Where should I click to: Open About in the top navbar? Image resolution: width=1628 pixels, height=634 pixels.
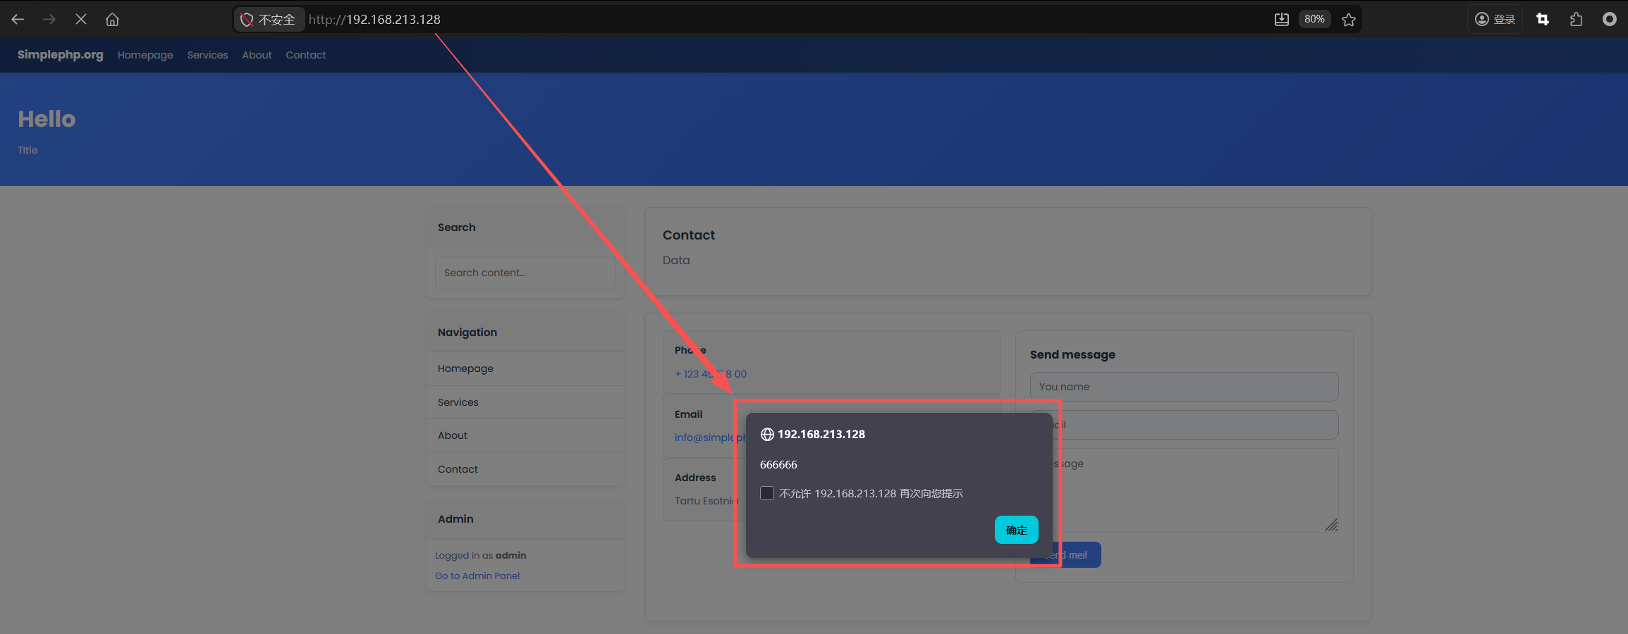click(257, 55)
